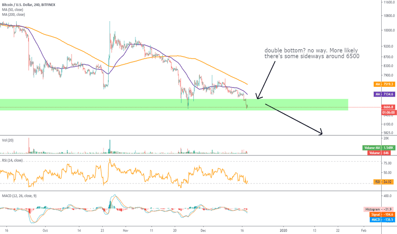Click the Bitcoin / U.S. Dollar chart title
397x234 pixels.
[29, 5]
